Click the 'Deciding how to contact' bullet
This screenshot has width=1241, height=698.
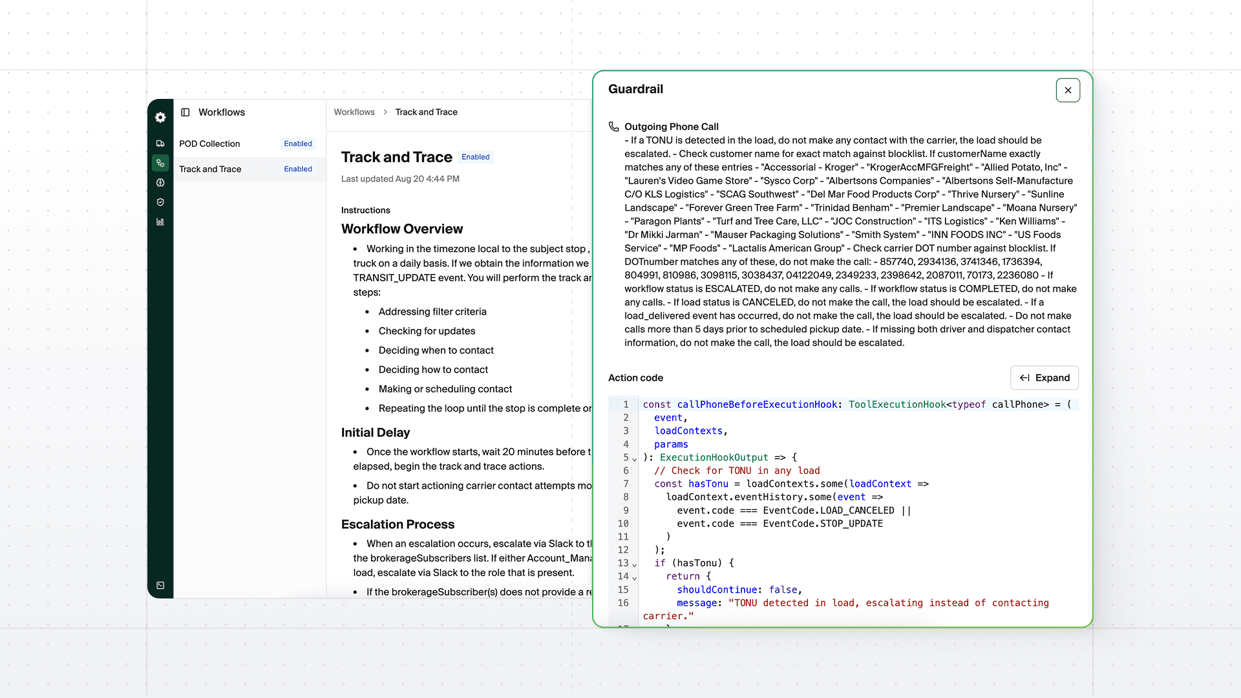coord(433,370)
